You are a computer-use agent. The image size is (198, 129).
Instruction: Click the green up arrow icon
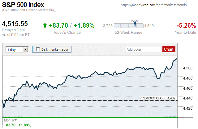point(45,26)
